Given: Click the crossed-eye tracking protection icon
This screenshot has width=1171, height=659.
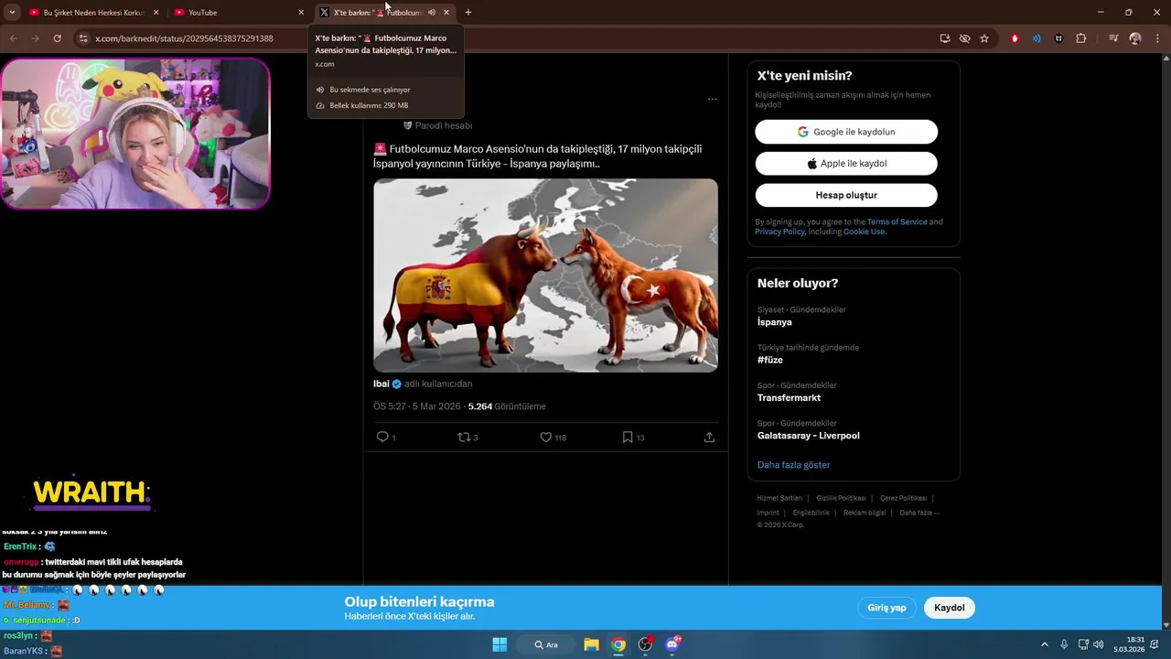Looking at the screenshot, I should (x=964, y=38).
